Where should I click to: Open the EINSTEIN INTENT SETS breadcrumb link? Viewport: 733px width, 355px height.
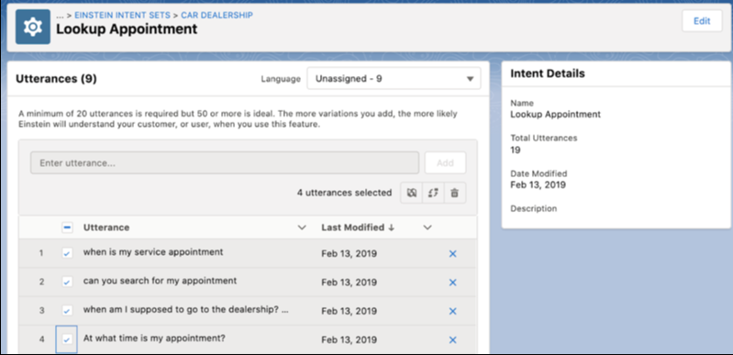coord(123,16)
